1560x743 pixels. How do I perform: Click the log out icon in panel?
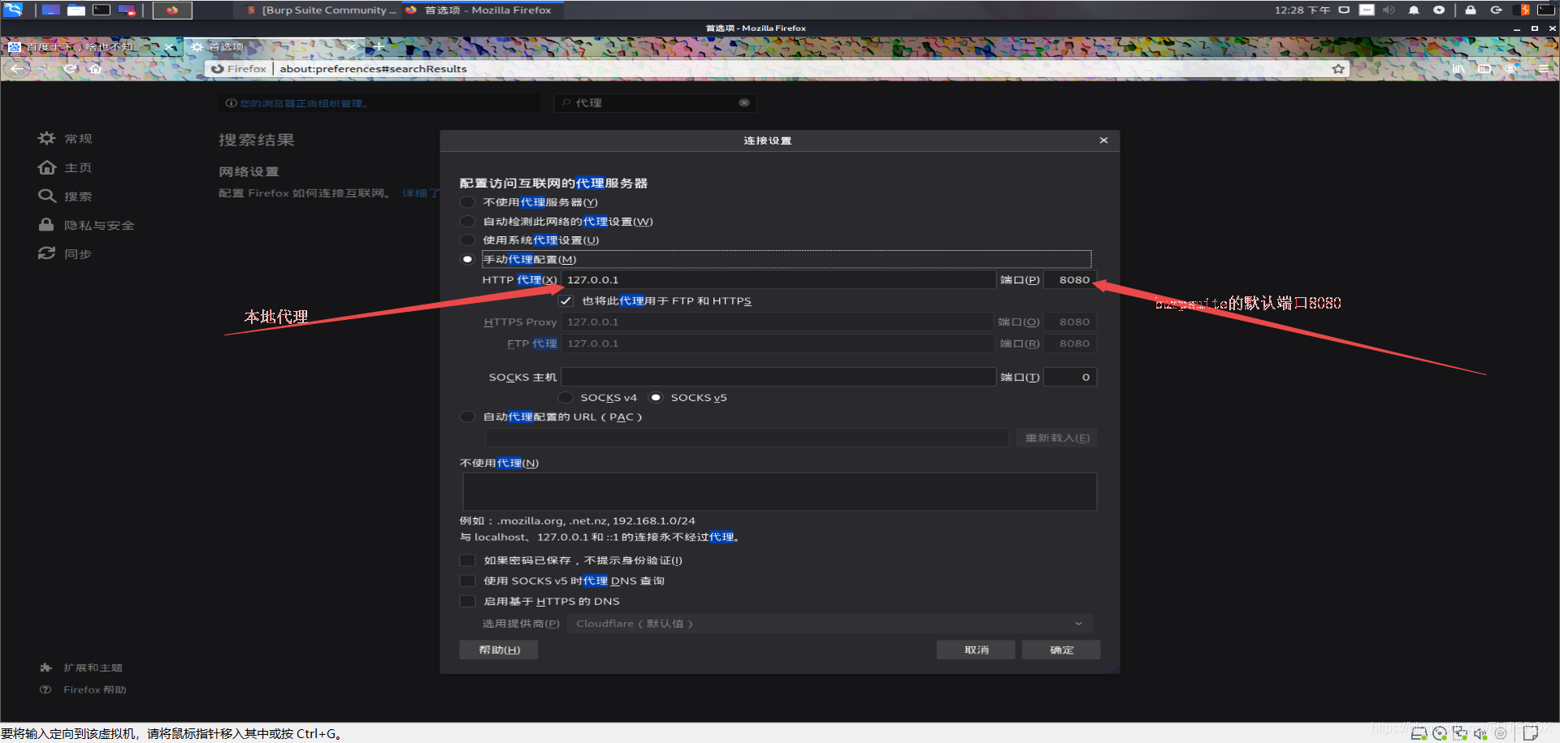pyautogui.click(x=1496, y=10)
